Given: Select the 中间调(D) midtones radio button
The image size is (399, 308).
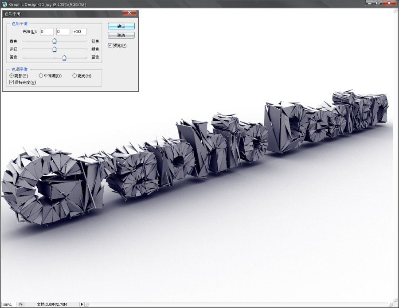Looking at the screenshot, I should pos(41,76).
